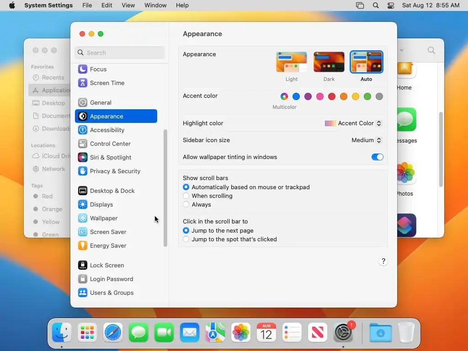
Task: Open the Edit menu
Action: tap(106, 5)
